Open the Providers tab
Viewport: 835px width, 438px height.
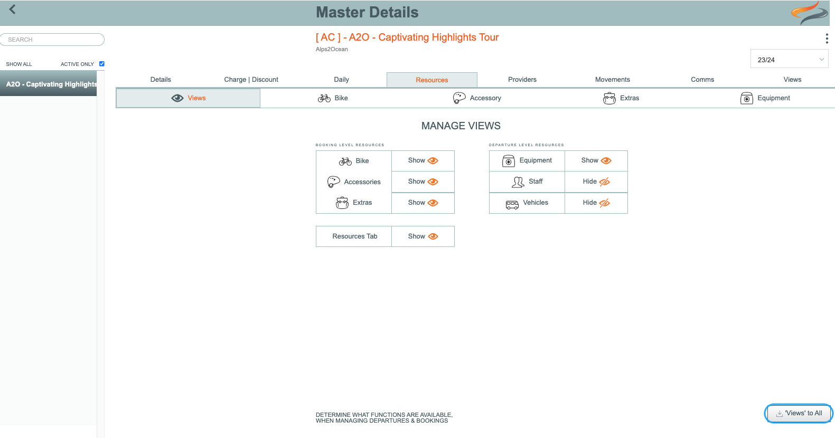point(522,80)
